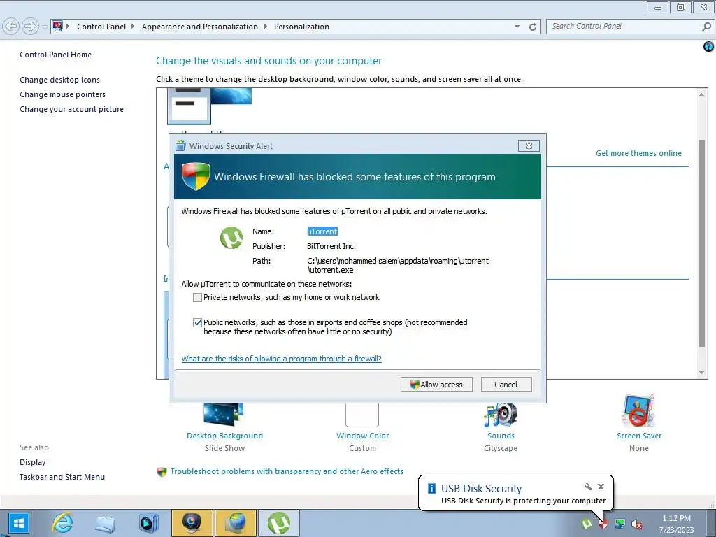
Task: Click Desktop Background label
Action: click(224, 436)
